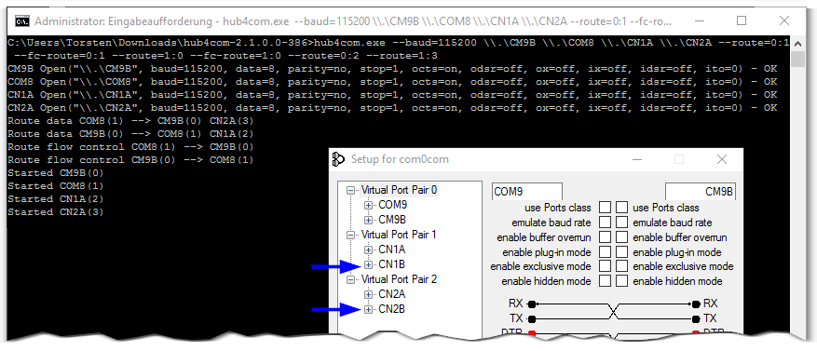Viewport: 817px width, 351px height.
Task: Click the black TX pin on right side
Action: (696, 318)
